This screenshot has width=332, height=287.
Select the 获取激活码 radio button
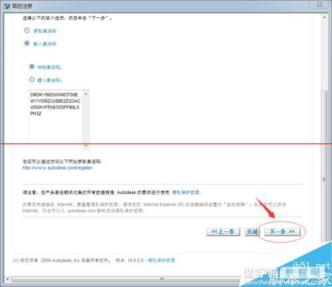coord(27,31)
